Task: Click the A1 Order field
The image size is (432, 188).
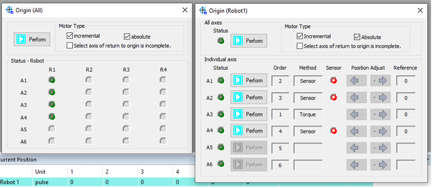Action: coord(280,81)
